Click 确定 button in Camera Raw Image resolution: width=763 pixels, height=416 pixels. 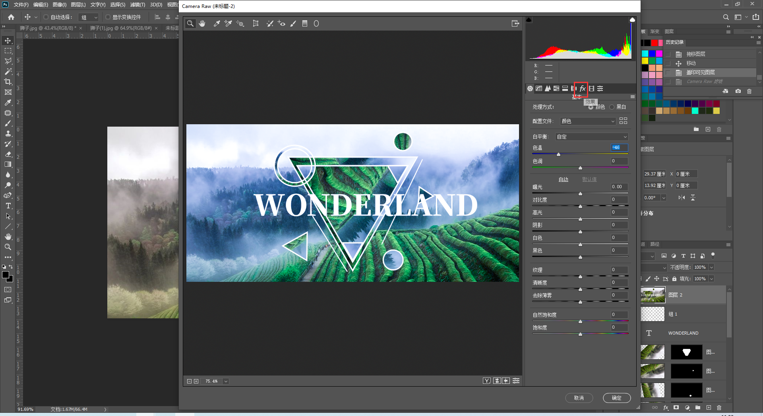(x=617, y=398)
